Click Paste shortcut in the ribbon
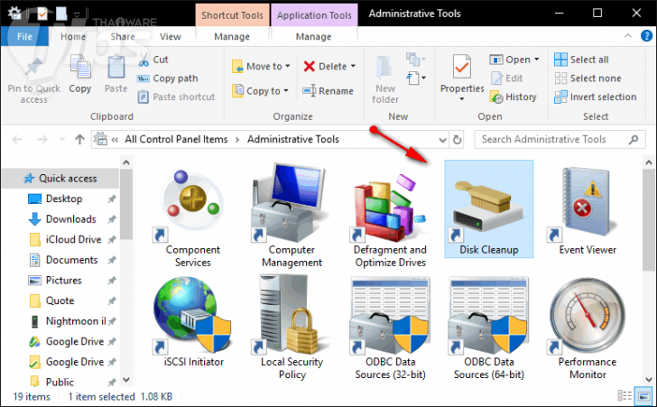Viewport: 657px width, 407px height. tap(176, 97)
